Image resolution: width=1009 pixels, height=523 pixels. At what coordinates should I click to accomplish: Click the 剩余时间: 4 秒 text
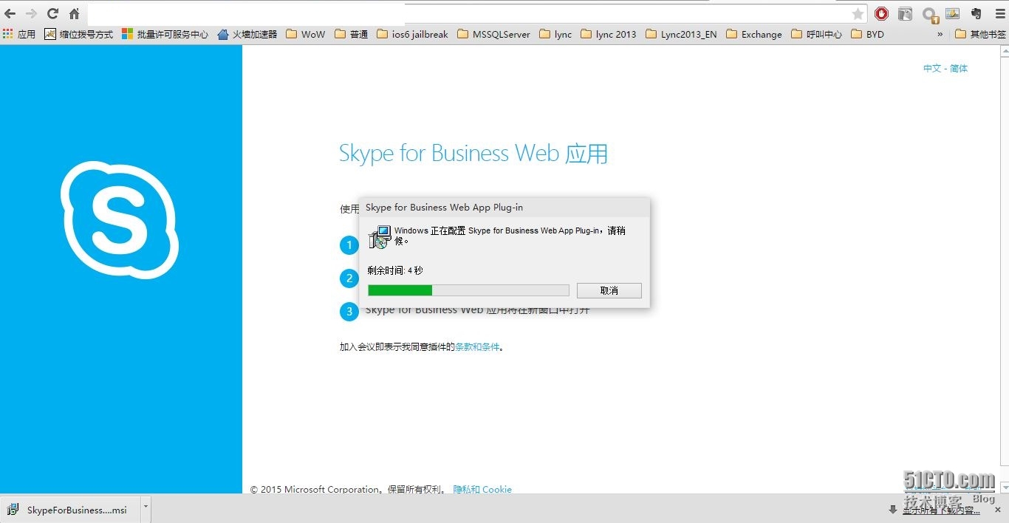(x=395, y=270)
